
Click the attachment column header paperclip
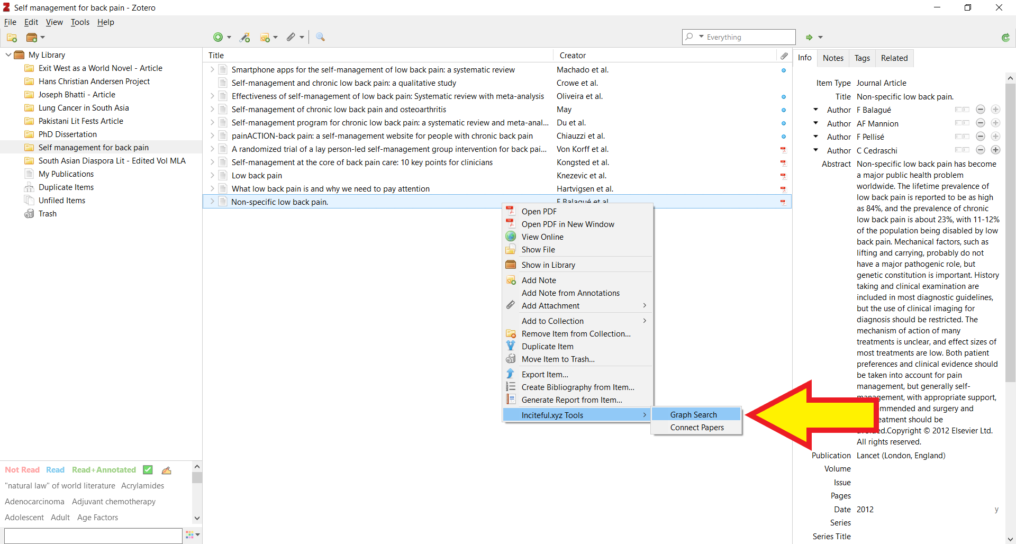coord(784,56)
